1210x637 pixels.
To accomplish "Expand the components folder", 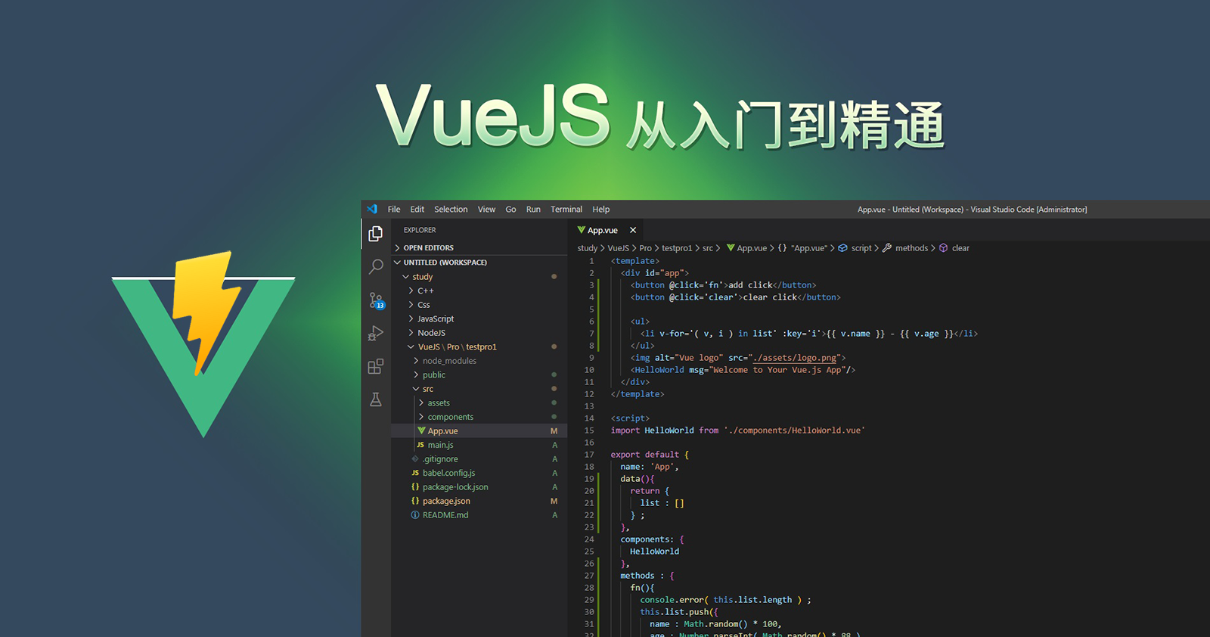I will tap(479, 417).
